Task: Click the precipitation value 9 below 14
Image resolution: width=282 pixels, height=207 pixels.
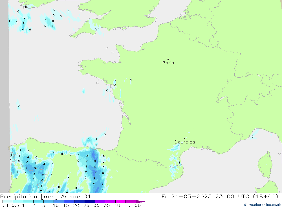Action: pyautogui.click(x=94, y=178)
